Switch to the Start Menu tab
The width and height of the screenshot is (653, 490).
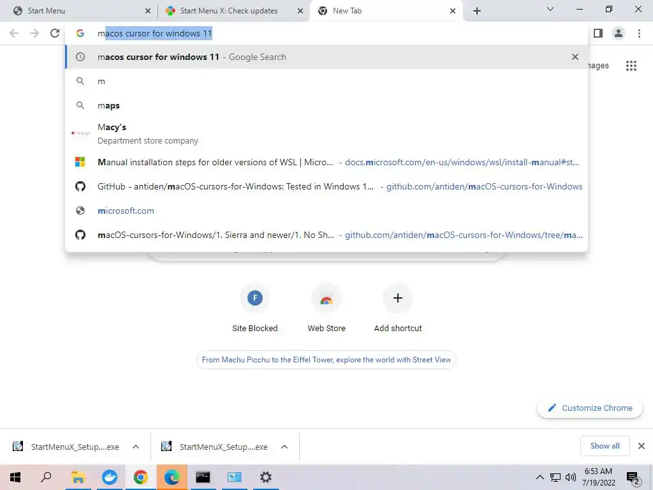tap(78, 11)
